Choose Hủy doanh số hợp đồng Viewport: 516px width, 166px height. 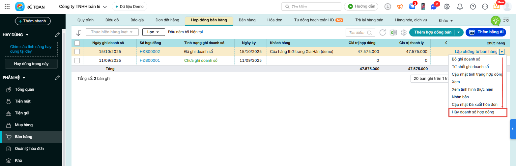477,112
